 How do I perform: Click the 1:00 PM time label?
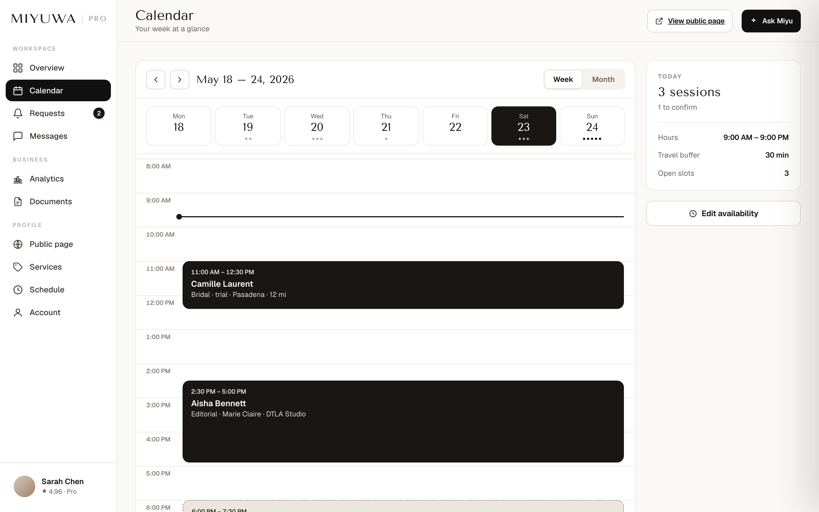point(158,337)
